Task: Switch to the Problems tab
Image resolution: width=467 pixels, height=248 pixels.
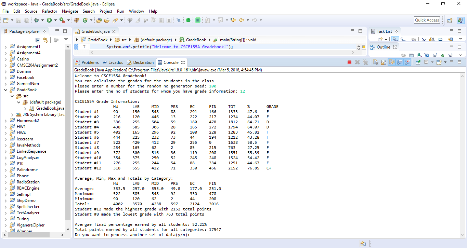Action: coord(87,63)
